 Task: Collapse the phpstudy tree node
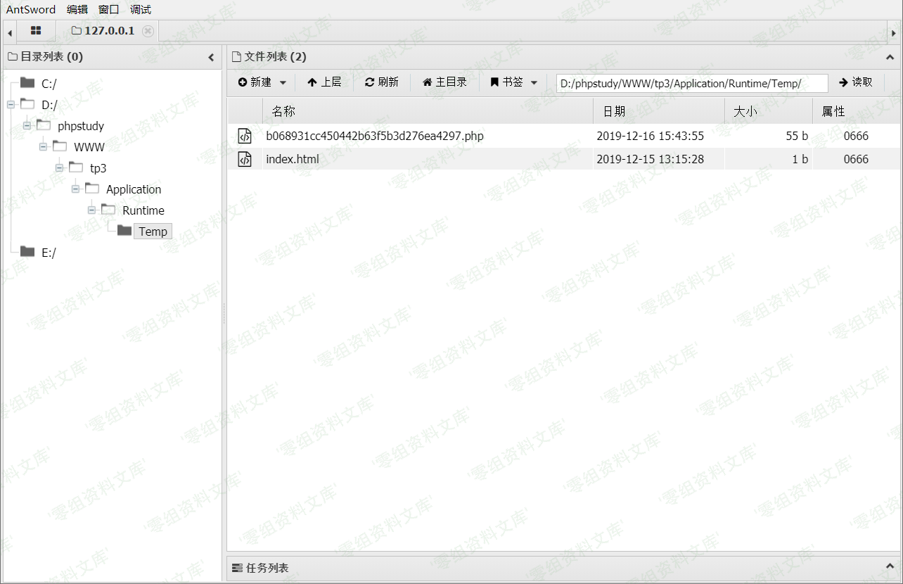27,126
